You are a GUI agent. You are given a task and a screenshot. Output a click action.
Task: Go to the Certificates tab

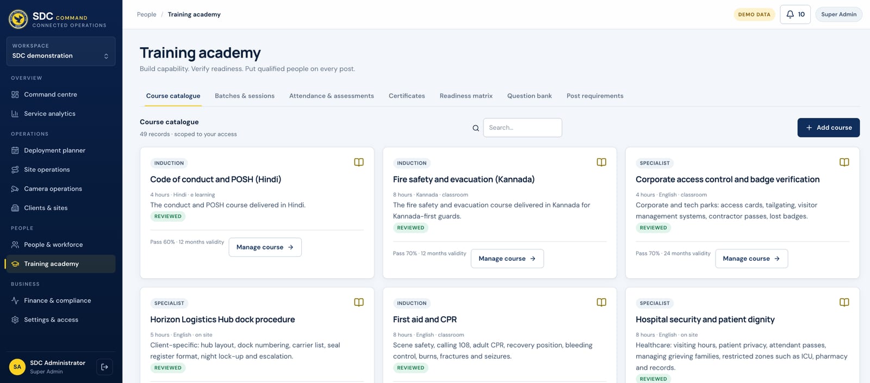pyautogui.click(x=407, y=96)
